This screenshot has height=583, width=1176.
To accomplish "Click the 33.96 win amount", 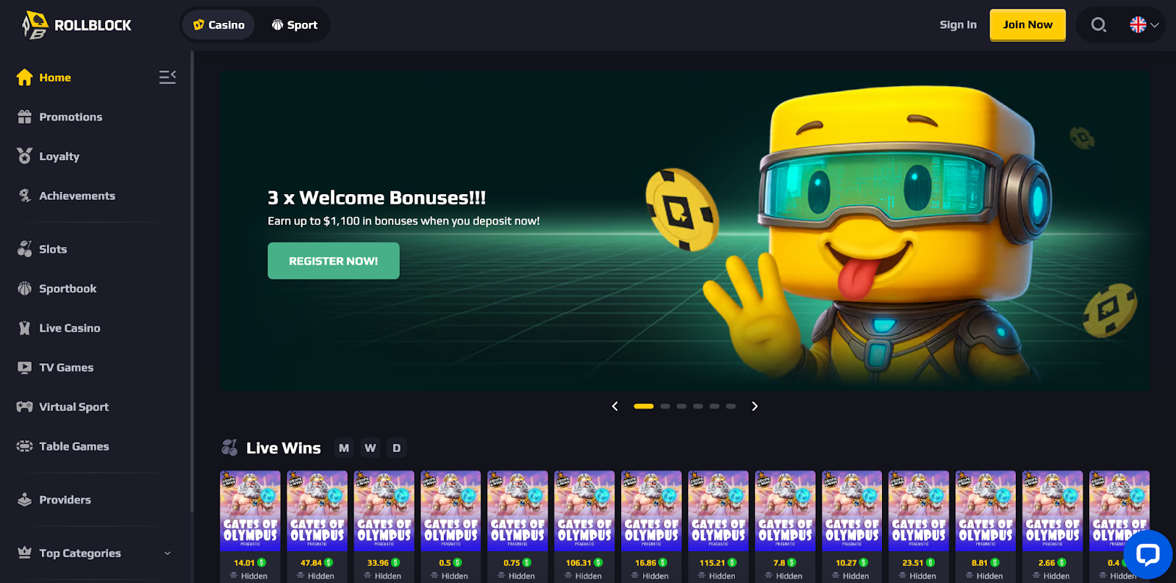I will (378, 562).
